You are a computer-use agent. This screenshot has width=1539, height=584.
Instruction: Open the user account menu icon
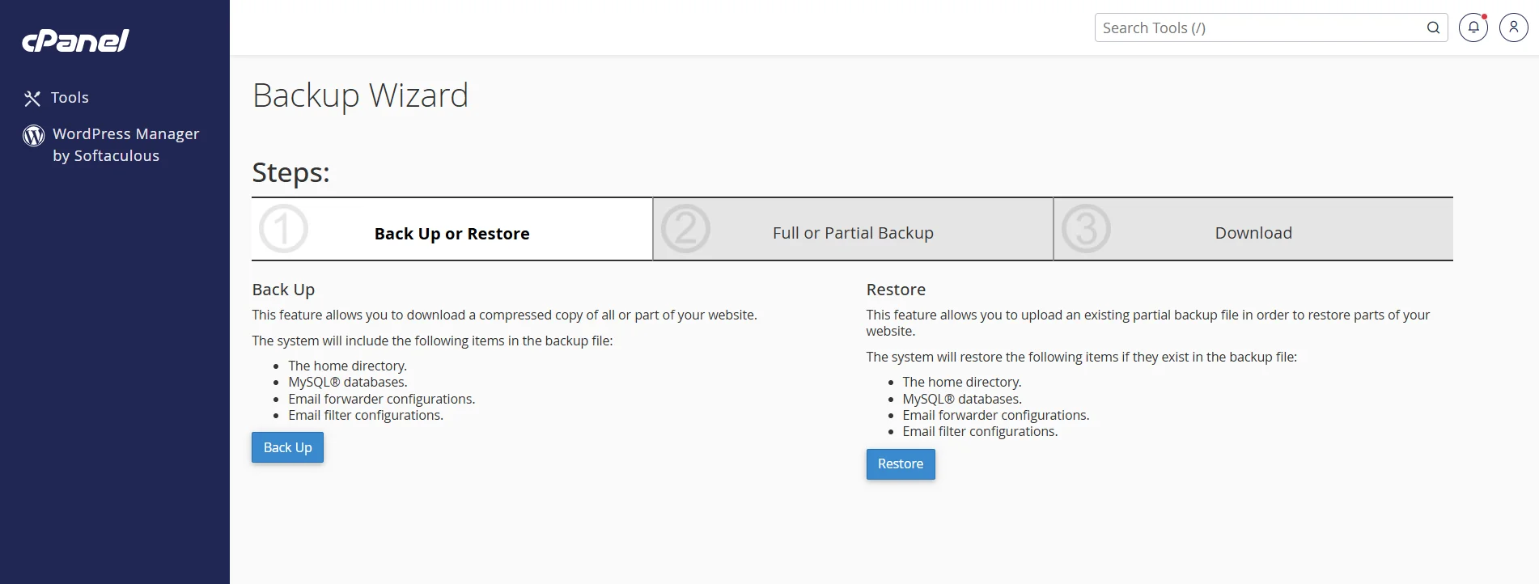click(x=1513, y=28)
